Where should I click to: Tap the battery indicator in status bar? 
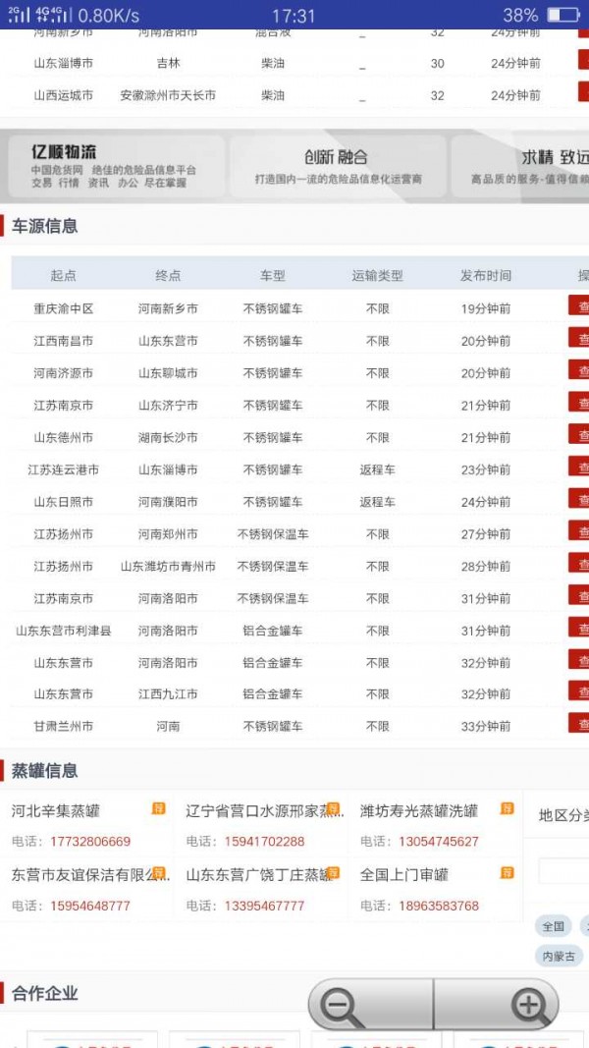coord(562,15)
